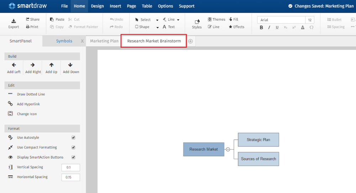Select the Strategic Plan shape
This screenshot has width=356, height=193.
258,140
